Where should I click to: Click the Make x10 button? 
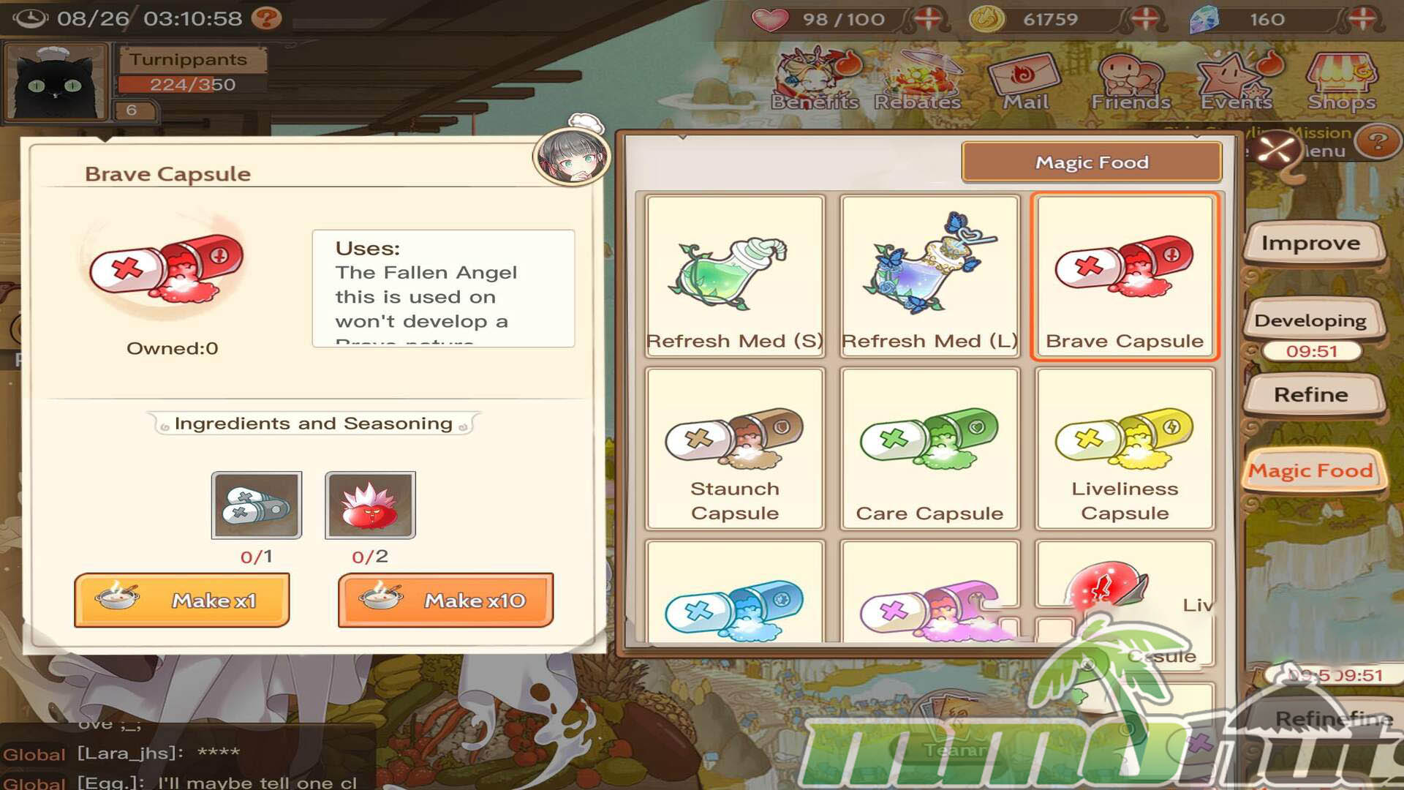coord(445,601)
